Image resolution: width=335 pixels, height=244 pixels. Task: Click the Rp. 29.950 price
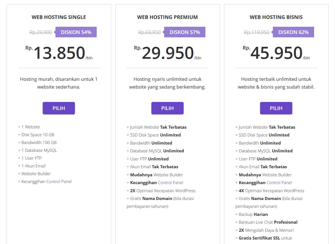point(167,53)
